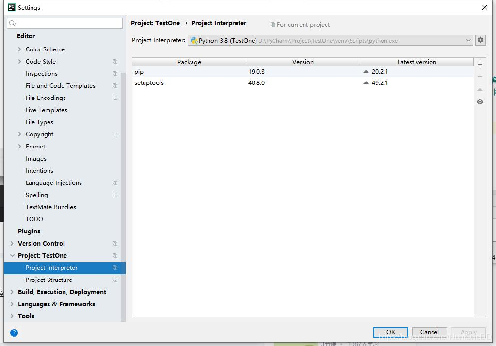Click the Cancel button
Screen dimensions: 496x346
(429, 332)
